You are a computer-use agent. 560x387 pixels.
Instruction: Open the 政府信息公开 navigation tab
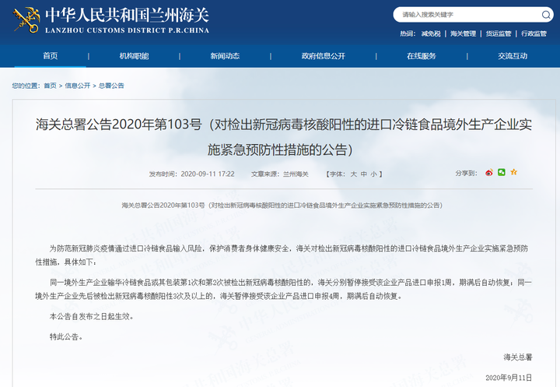(x=324, y=56)
